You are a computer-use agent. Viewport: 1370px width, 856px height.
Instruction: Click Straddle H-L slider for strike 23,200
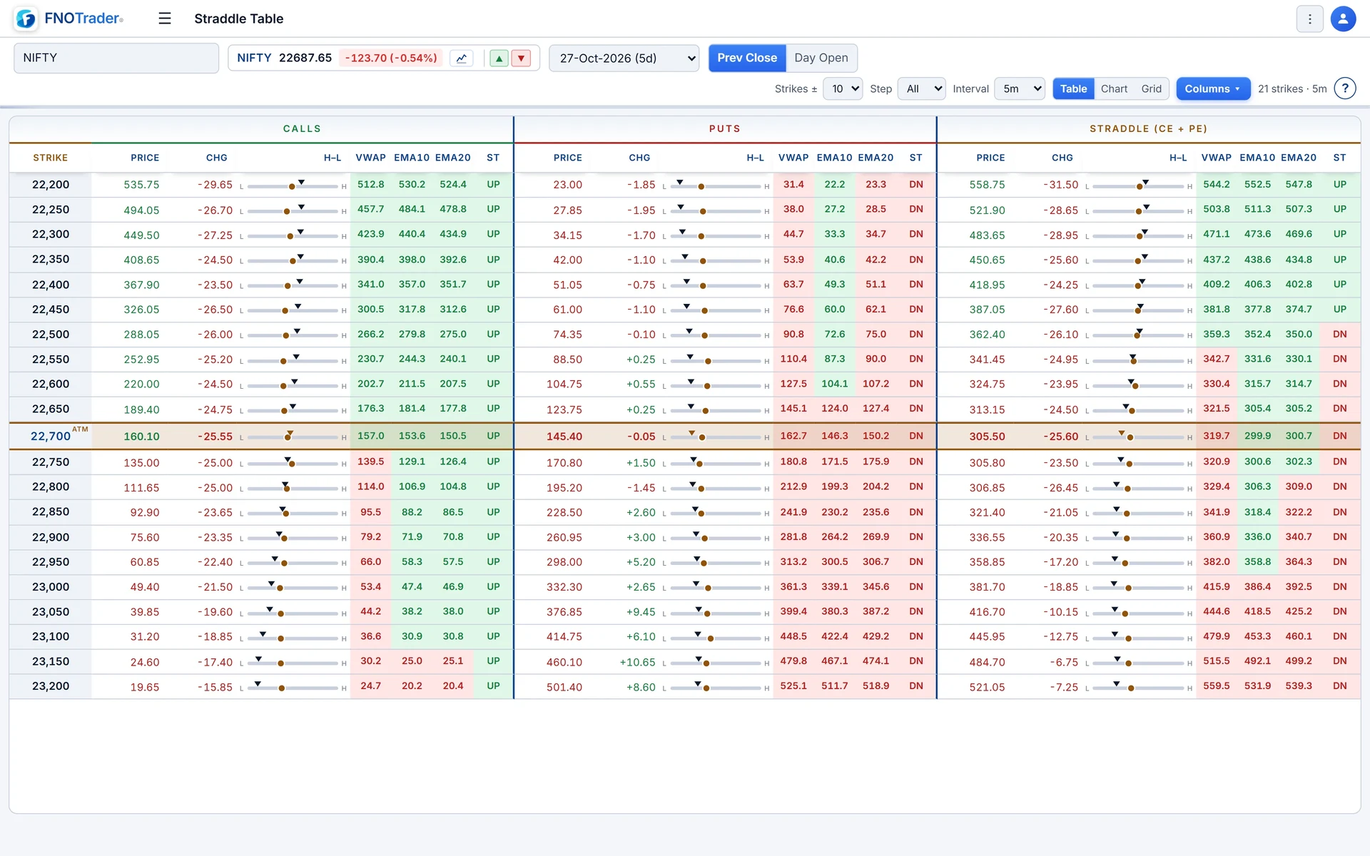(x=1139, y=687)
